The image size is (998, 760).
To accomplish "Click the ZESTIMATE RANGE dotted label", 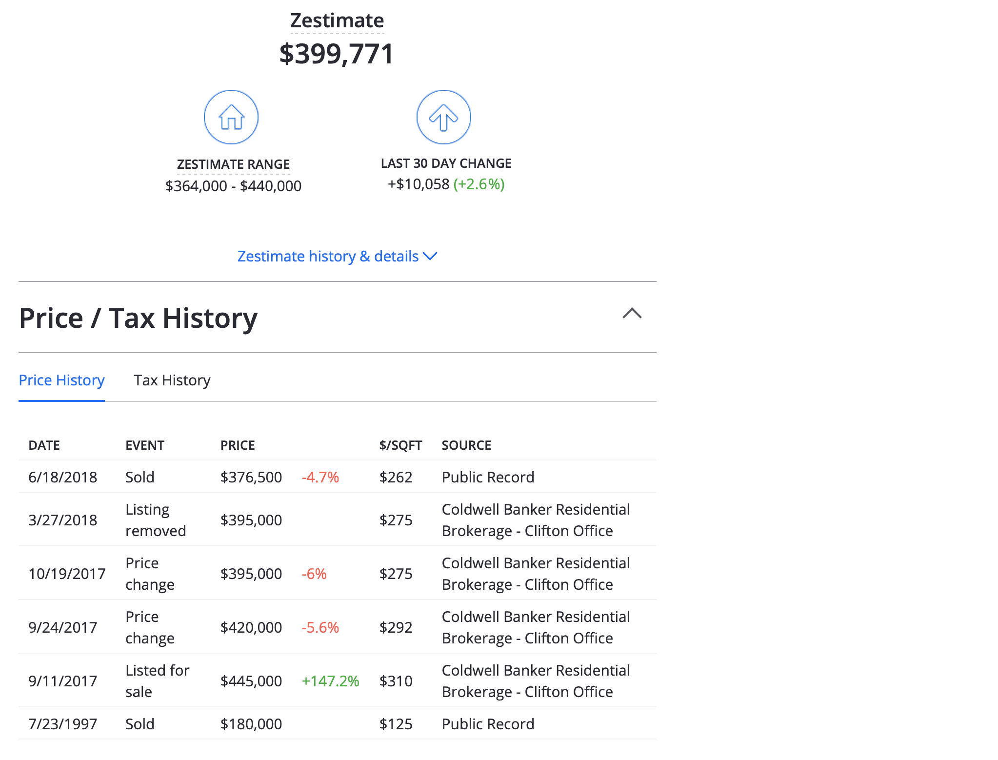I will (233, 164).
